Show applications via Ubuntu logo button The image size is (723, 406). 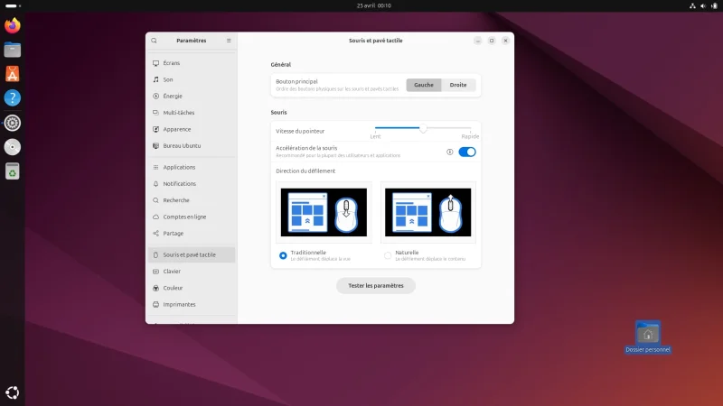click(x=13, y=392)
